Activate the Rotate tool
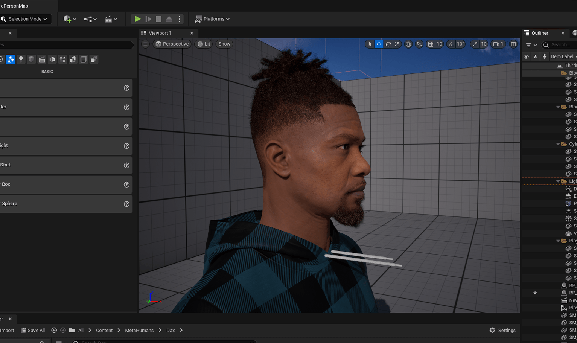 point(388,44)
